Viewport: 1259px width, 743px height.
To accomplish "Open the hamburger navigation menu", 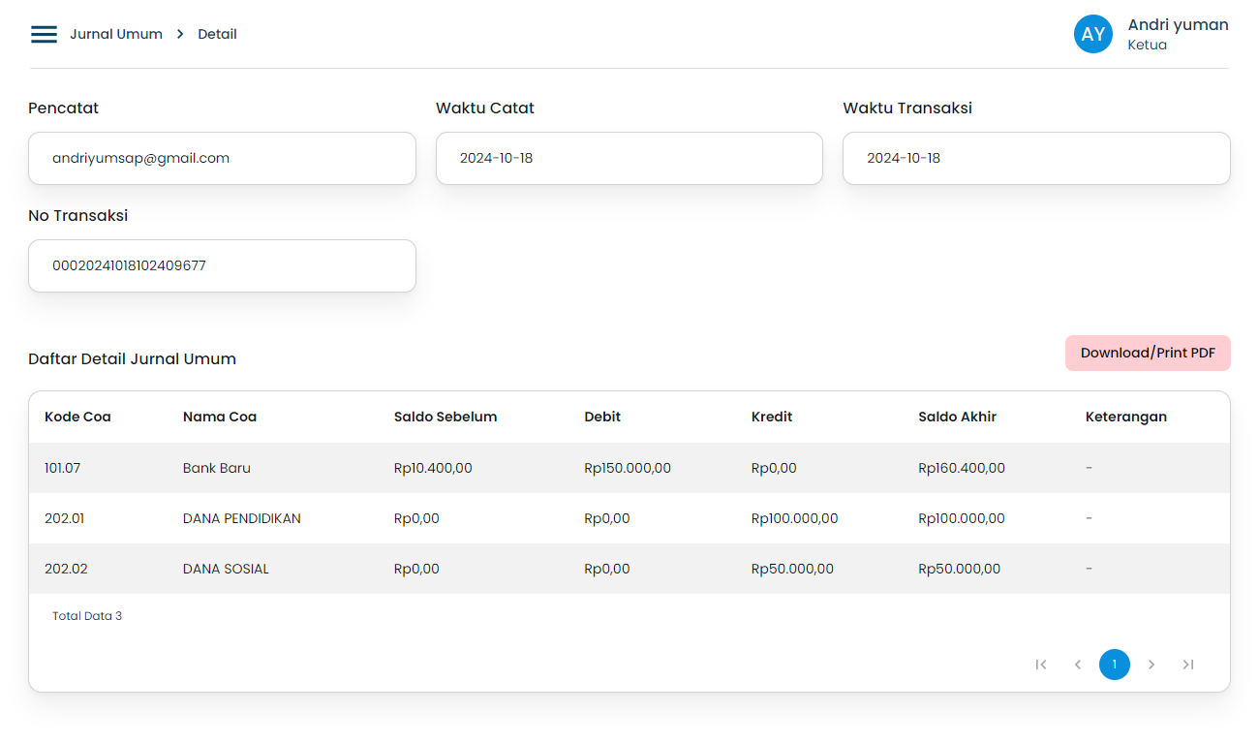I will coord(44,34).
